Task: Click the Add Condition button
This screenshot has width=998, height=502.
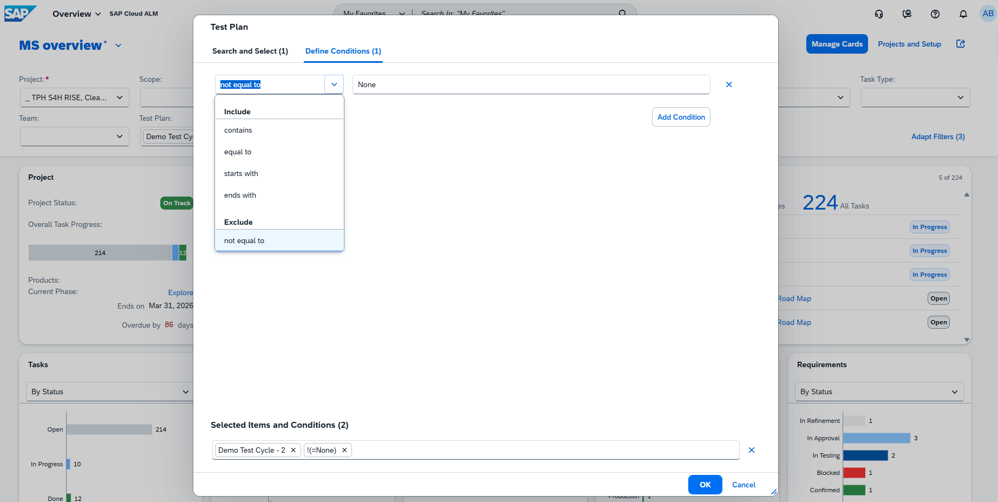Action: pos(681,117)
